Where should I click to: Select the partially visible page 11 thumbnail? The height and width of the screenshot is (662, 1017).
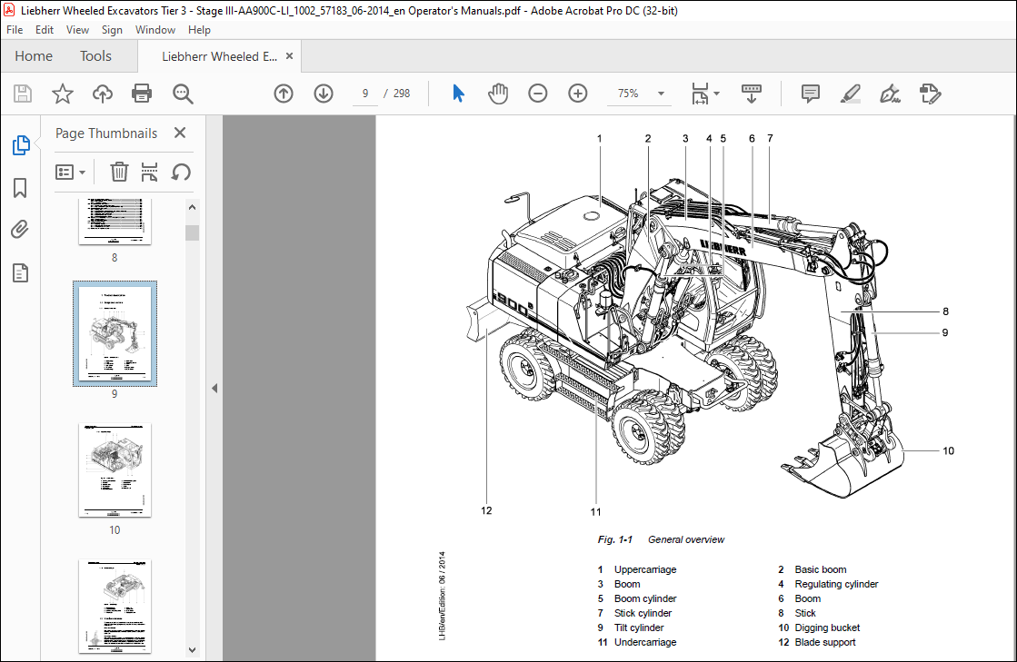(x=115, y=607)
